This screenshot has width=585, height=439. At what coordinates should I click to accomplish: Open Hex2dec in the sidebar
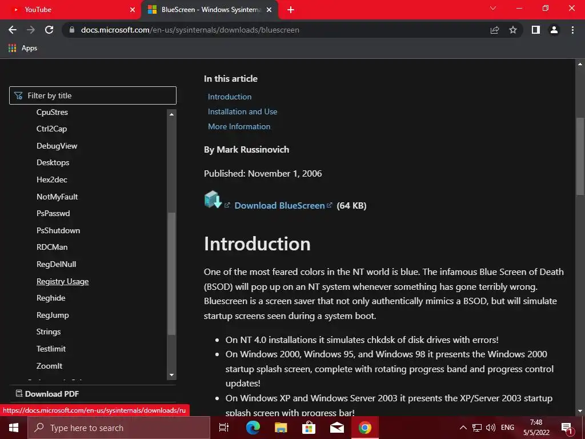pyautogui.click(x=52, y=179)
